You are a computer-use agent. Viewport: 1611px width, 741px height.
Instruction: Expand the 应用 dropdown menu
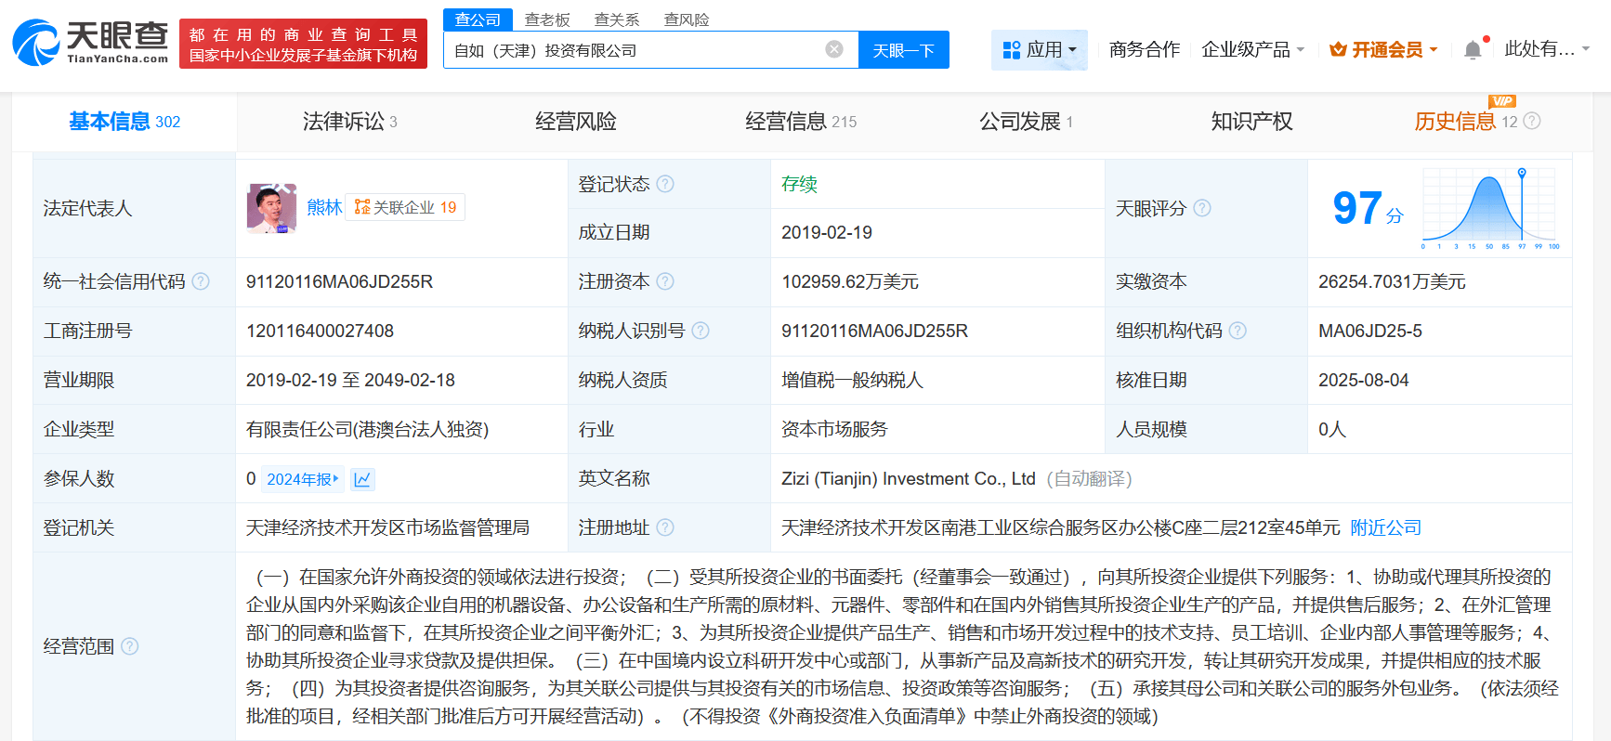tap(1040, 49)
